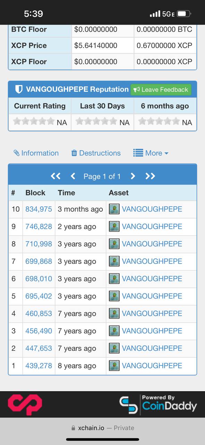Open block 834,975 link
Viewport: 205px width, 445px height.
39,209
